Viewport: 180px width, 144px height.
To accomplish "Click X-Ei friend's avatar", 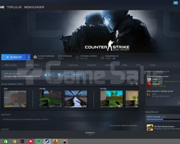I will [149, 95].
